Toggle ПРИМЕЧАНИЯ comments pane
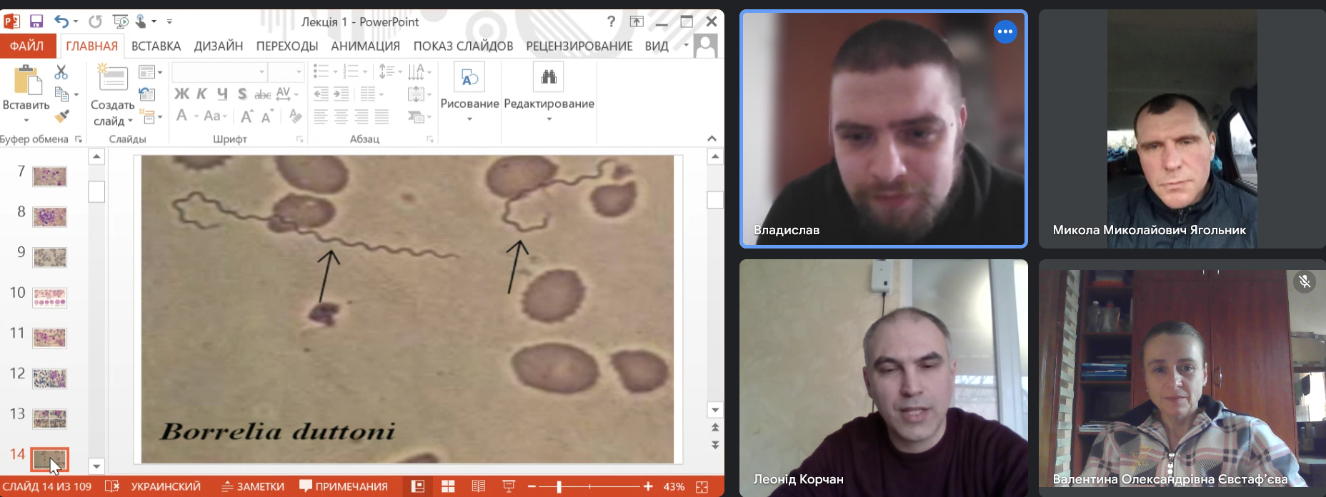 click(344, 486)
